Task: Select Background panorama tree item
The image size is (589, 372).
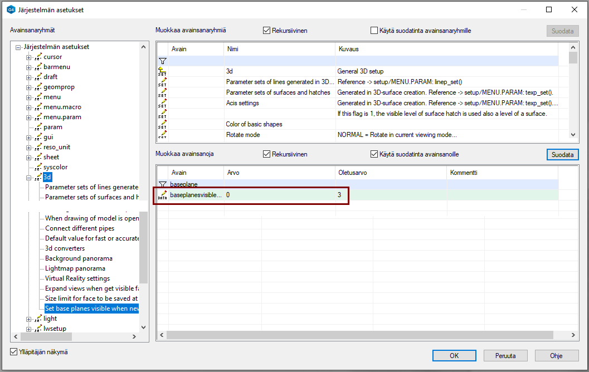Action: (79, 258)
